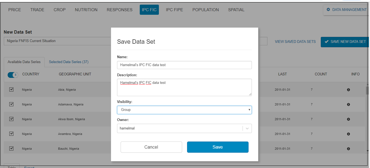The height and width of the screenshot is (168, 370).
Task: Go to the NUTRITION tab
Action: (x=86, y=10)
